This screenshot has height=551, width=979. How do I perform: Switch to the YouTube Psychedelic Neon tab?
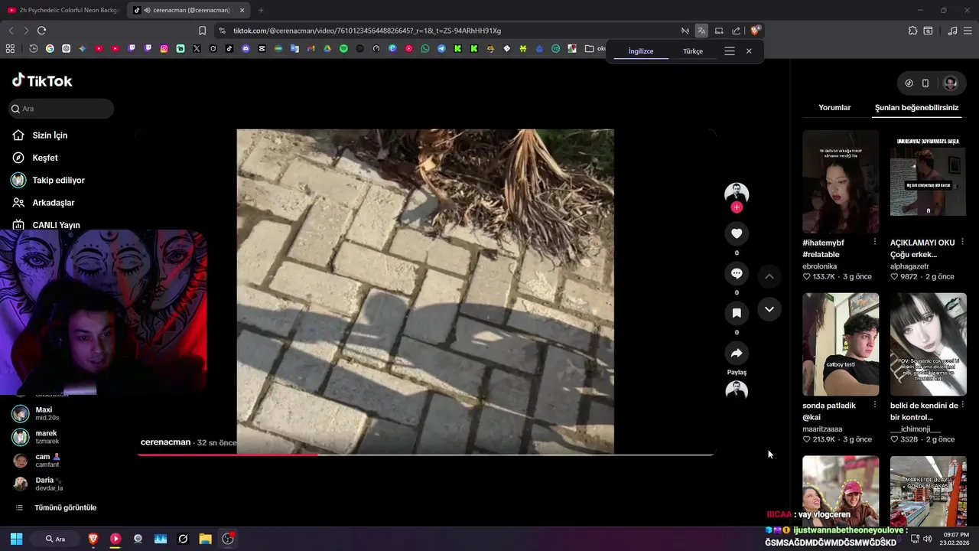[x=63, y=10]
